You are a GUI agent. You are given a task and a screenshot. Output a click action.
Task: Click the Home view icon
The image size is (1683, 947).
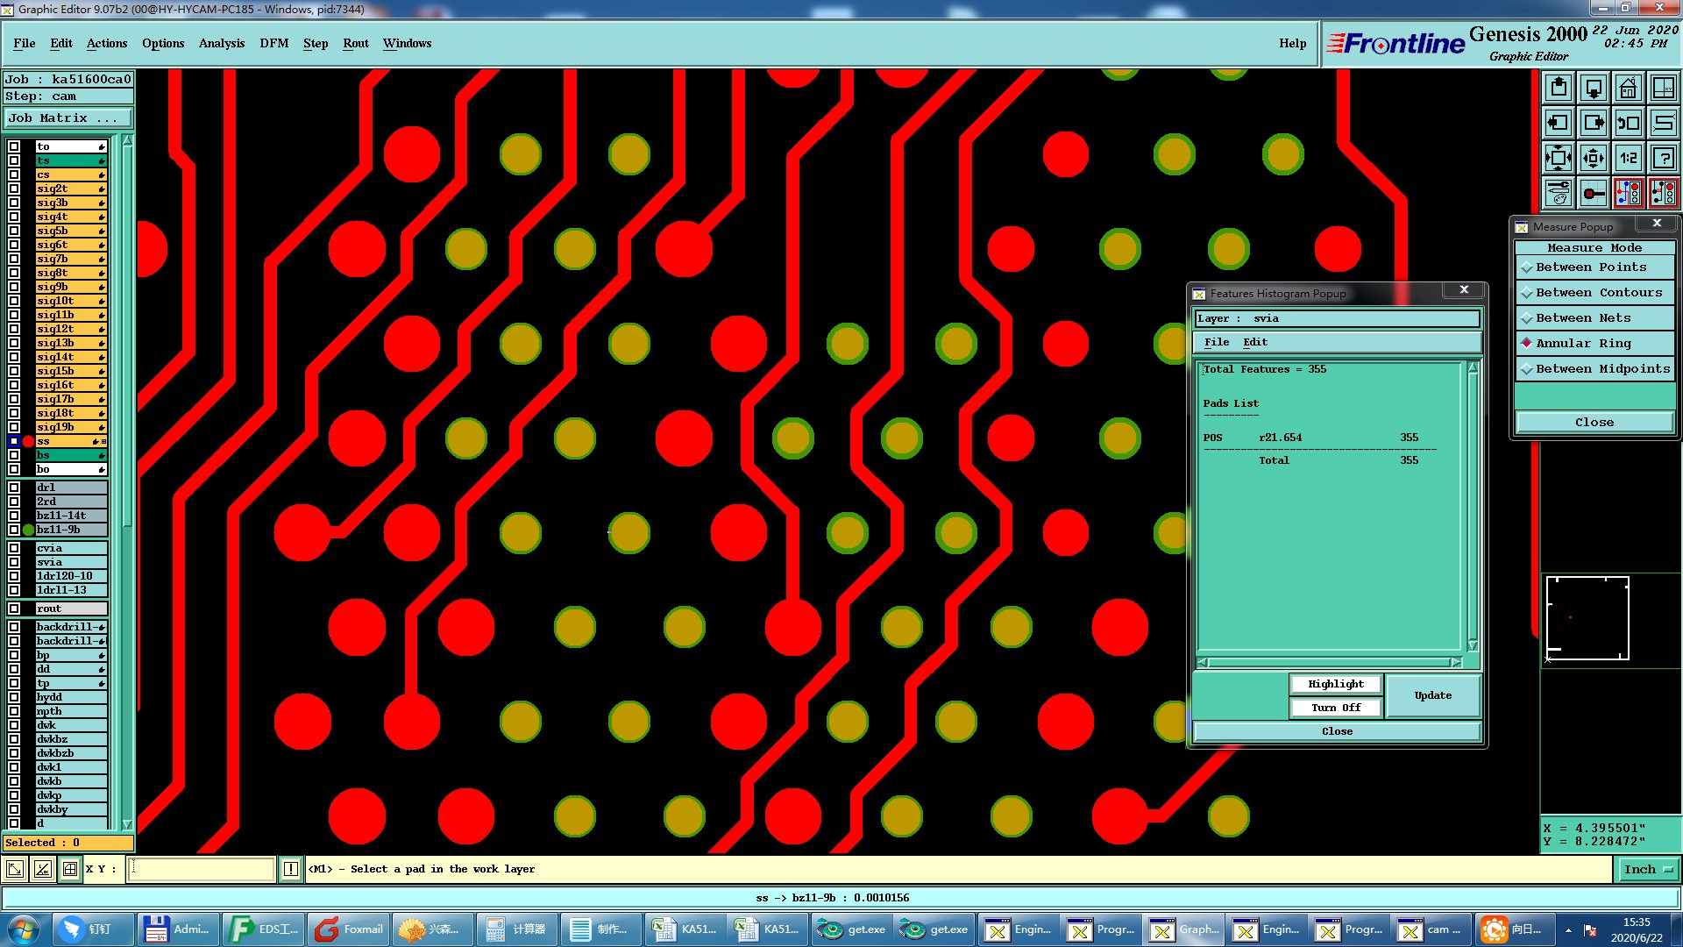coord(1628,88)
